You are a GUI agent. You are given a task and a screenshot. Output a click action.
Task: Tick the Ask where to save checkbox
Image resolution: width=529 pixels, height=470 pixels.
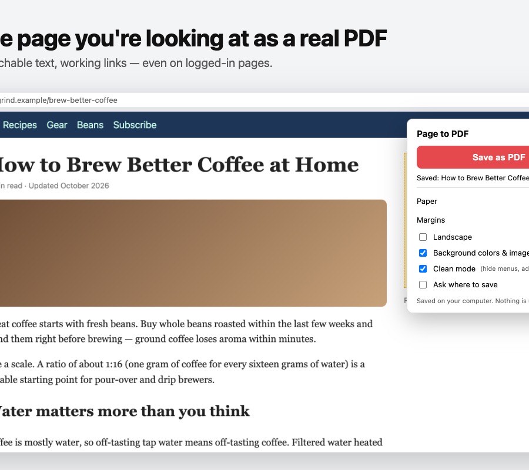pyautogui.click(x=423, y=284)
